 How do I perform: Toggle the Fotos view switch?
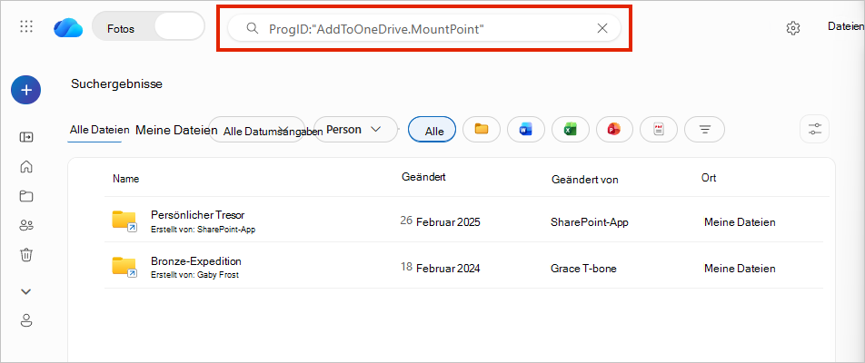[x=148, y=27]
